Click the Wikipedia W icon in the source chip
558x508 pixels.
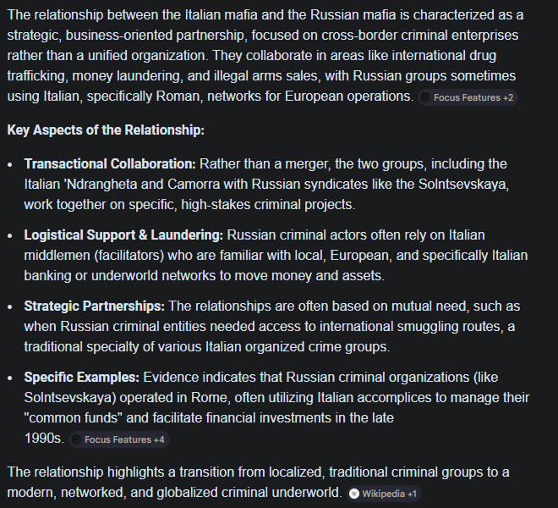click(x=354, y=494)
